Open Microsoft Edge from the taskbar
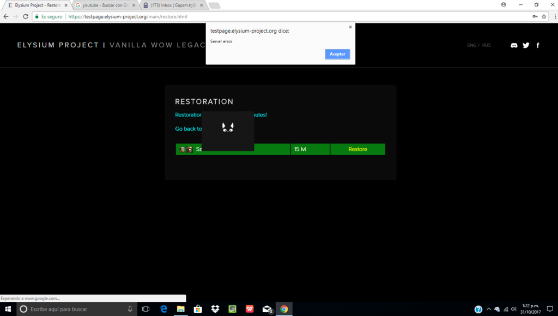The image size is (558, 316). click(x=163, y=309)
